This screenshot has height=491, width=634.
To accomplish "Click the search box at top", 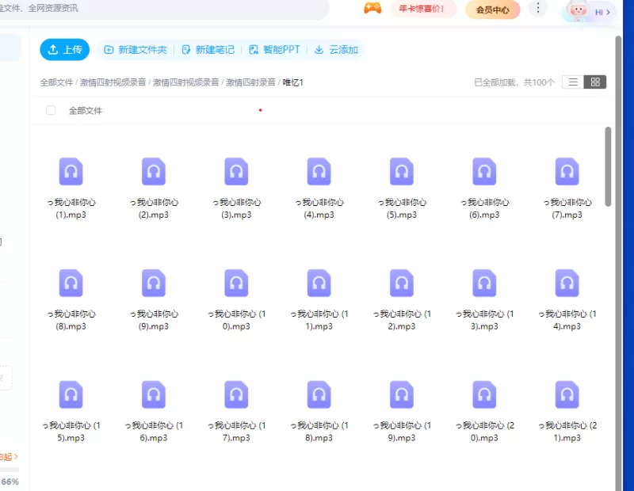I will 164,9.
